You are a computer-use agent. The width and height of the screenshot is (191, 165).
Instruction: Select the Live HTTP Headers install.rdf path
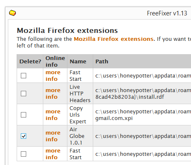point(143,93)
